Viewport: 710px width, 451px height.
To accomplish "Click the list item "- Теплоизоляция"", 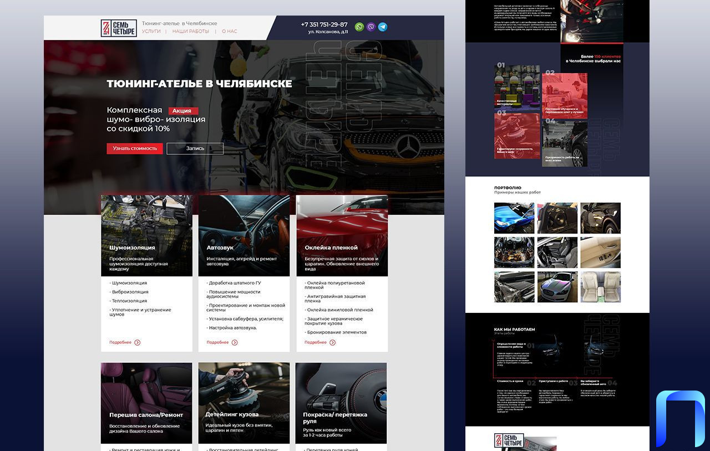I will click(128, 301).
